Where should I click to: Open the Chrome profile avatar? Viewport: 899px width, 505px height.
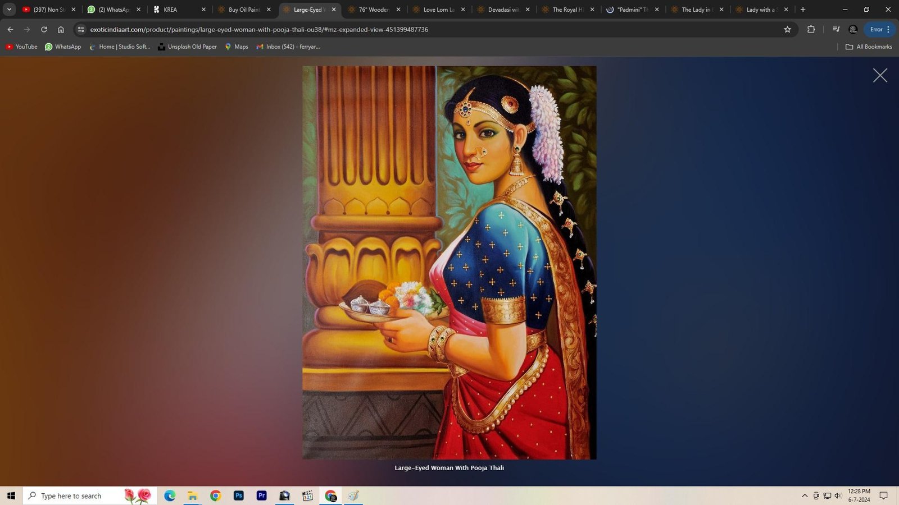853,29
